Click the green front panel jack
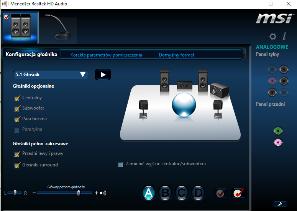The width and height of the screenshot is (297, 211). coord(278,131)
